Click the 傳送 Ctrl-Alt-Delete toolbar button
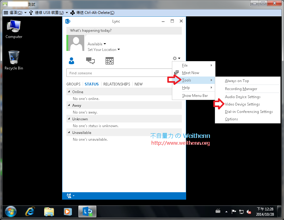Image resolution: width=284 pixels, height=220 pixels. [x=91, y=13]
